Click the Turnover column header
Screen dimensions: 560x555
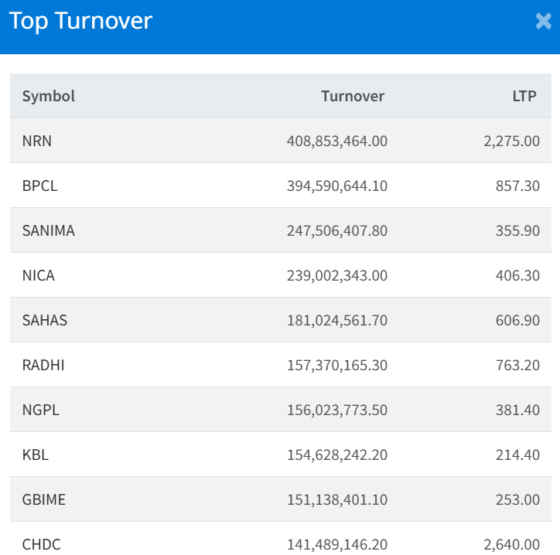pyautogui.click(x=353, y=96)
